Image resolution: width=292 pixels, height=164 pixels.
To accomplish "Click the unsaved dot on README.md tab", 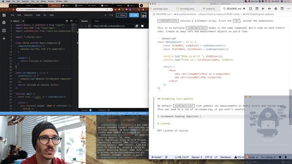I will (x=244, y=9).
